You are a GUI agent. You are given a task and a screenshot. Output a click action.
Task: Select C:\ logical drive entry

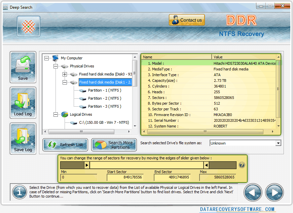point(104,122)
